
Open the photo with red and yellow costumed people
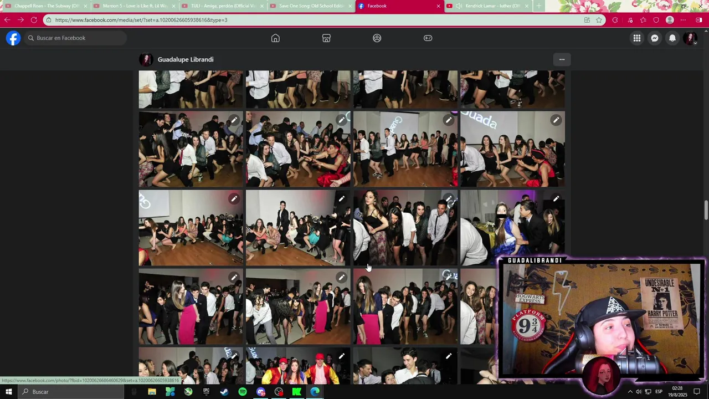pyautogui.click(x=298, y=366)
